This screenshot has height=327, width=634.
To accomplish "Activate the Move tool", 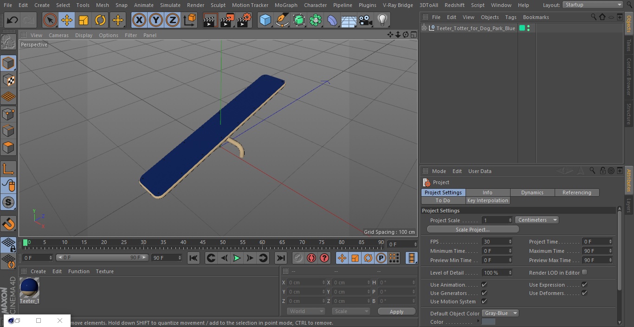I will (x=66, y=20).
